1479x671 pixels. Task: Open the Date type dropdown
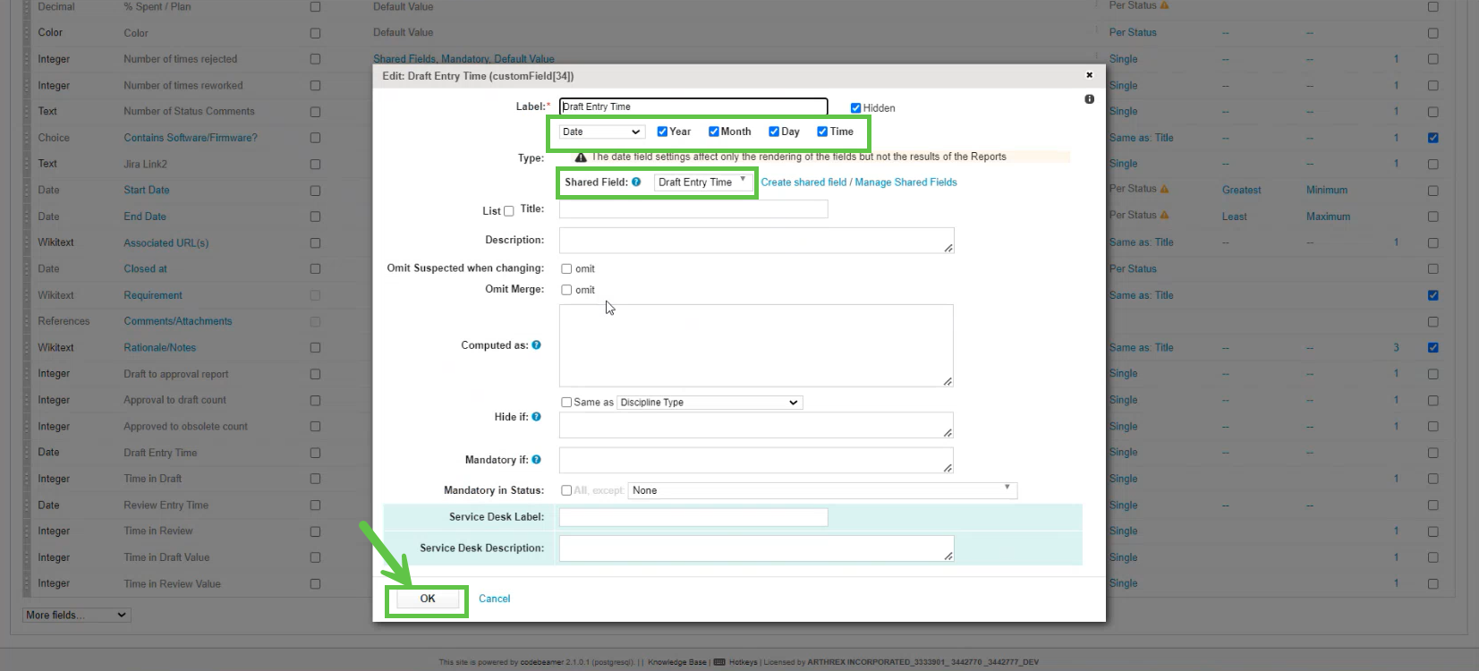(x=601, y=132)
